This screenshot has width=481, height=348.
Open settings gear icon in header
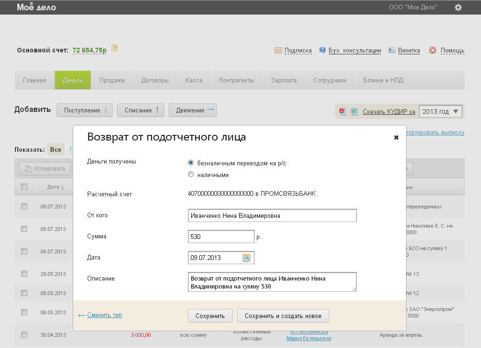coord(458,7)
